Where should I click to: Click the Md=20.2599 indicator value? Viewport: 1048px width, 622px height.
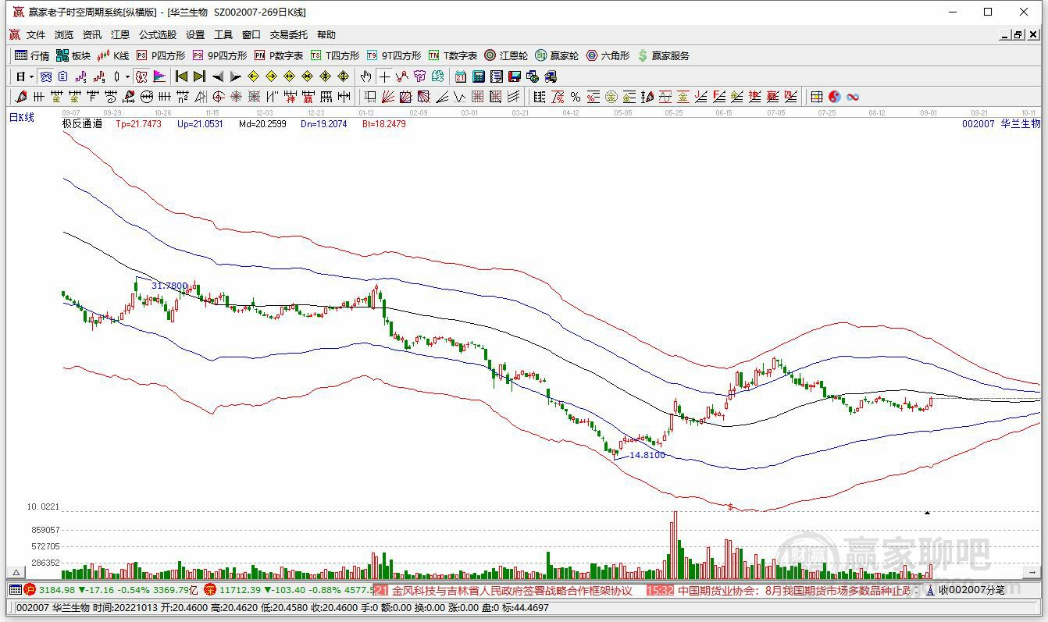(262, 123)
